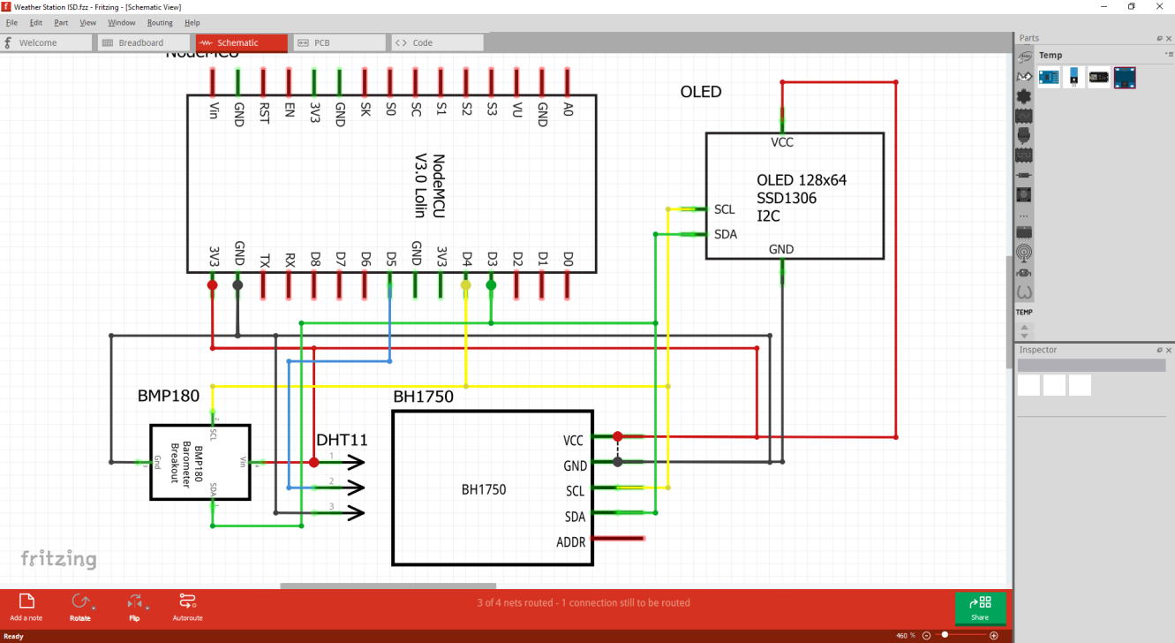Select the BMP180 Barometer Breakout part

pos(200,462)
